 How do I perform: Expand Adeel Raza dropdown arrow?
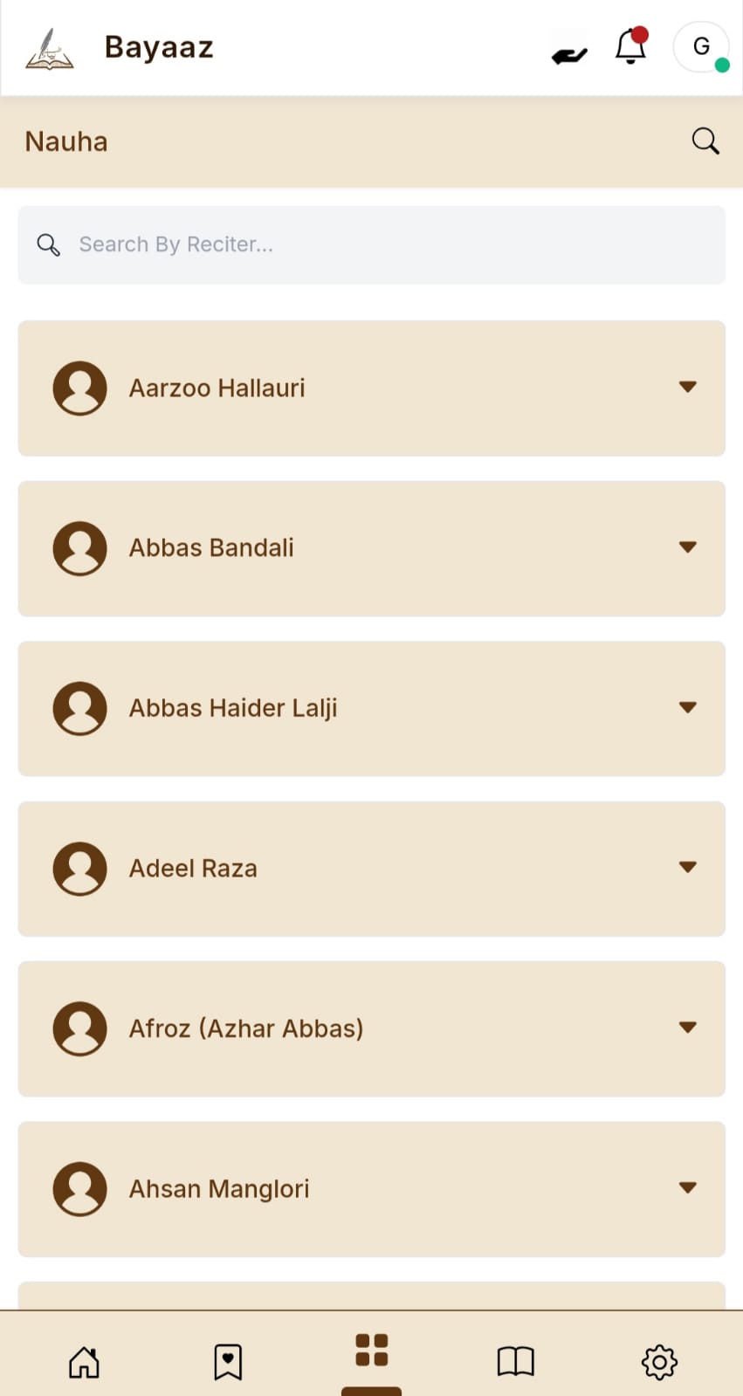[x=688, y=867]
